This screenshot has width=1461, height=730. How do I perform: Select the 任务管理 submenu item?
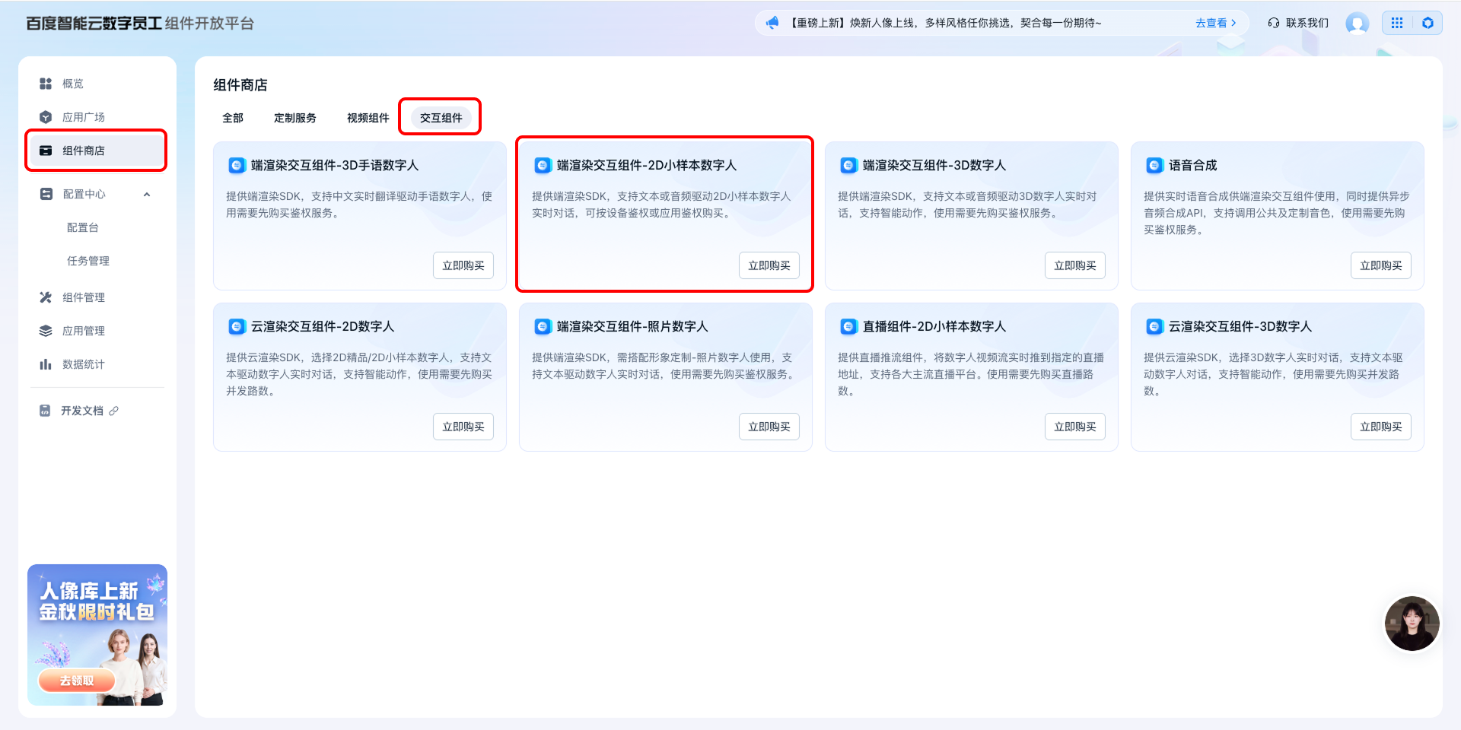point(88,261)
